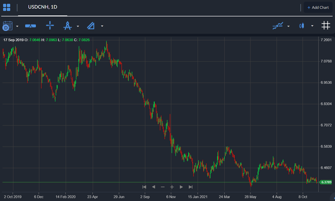Zoom in with the plus control
The image size is (335, 201).
[x=172, y=187]
